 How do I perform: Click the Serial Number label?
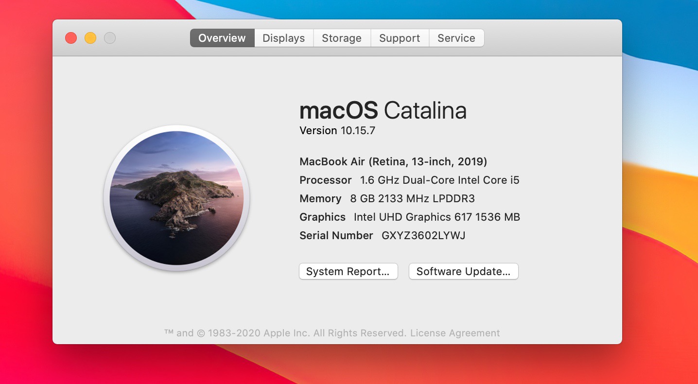click(x=336, y=235)
